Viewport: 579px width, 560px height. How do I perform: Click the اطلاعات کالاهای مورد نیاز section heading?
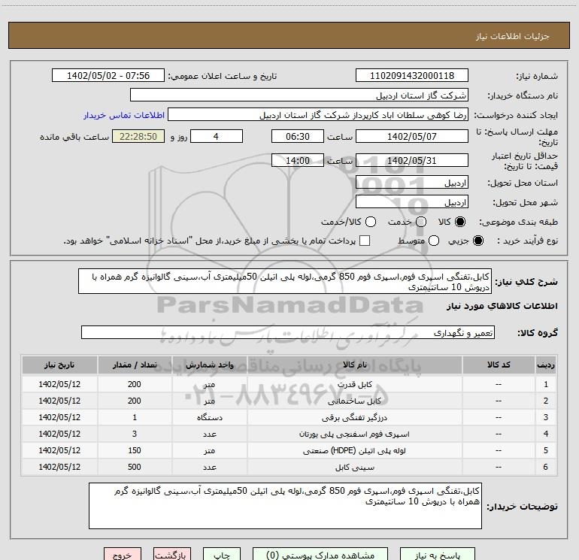coord(502,306)
